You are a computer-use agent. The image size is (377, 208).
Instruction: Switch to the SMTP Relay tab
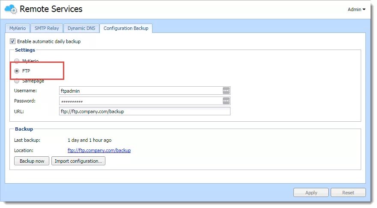(47, 28)
